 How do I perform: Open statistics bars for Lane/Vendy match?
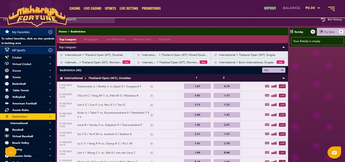[x=274, y=125]
